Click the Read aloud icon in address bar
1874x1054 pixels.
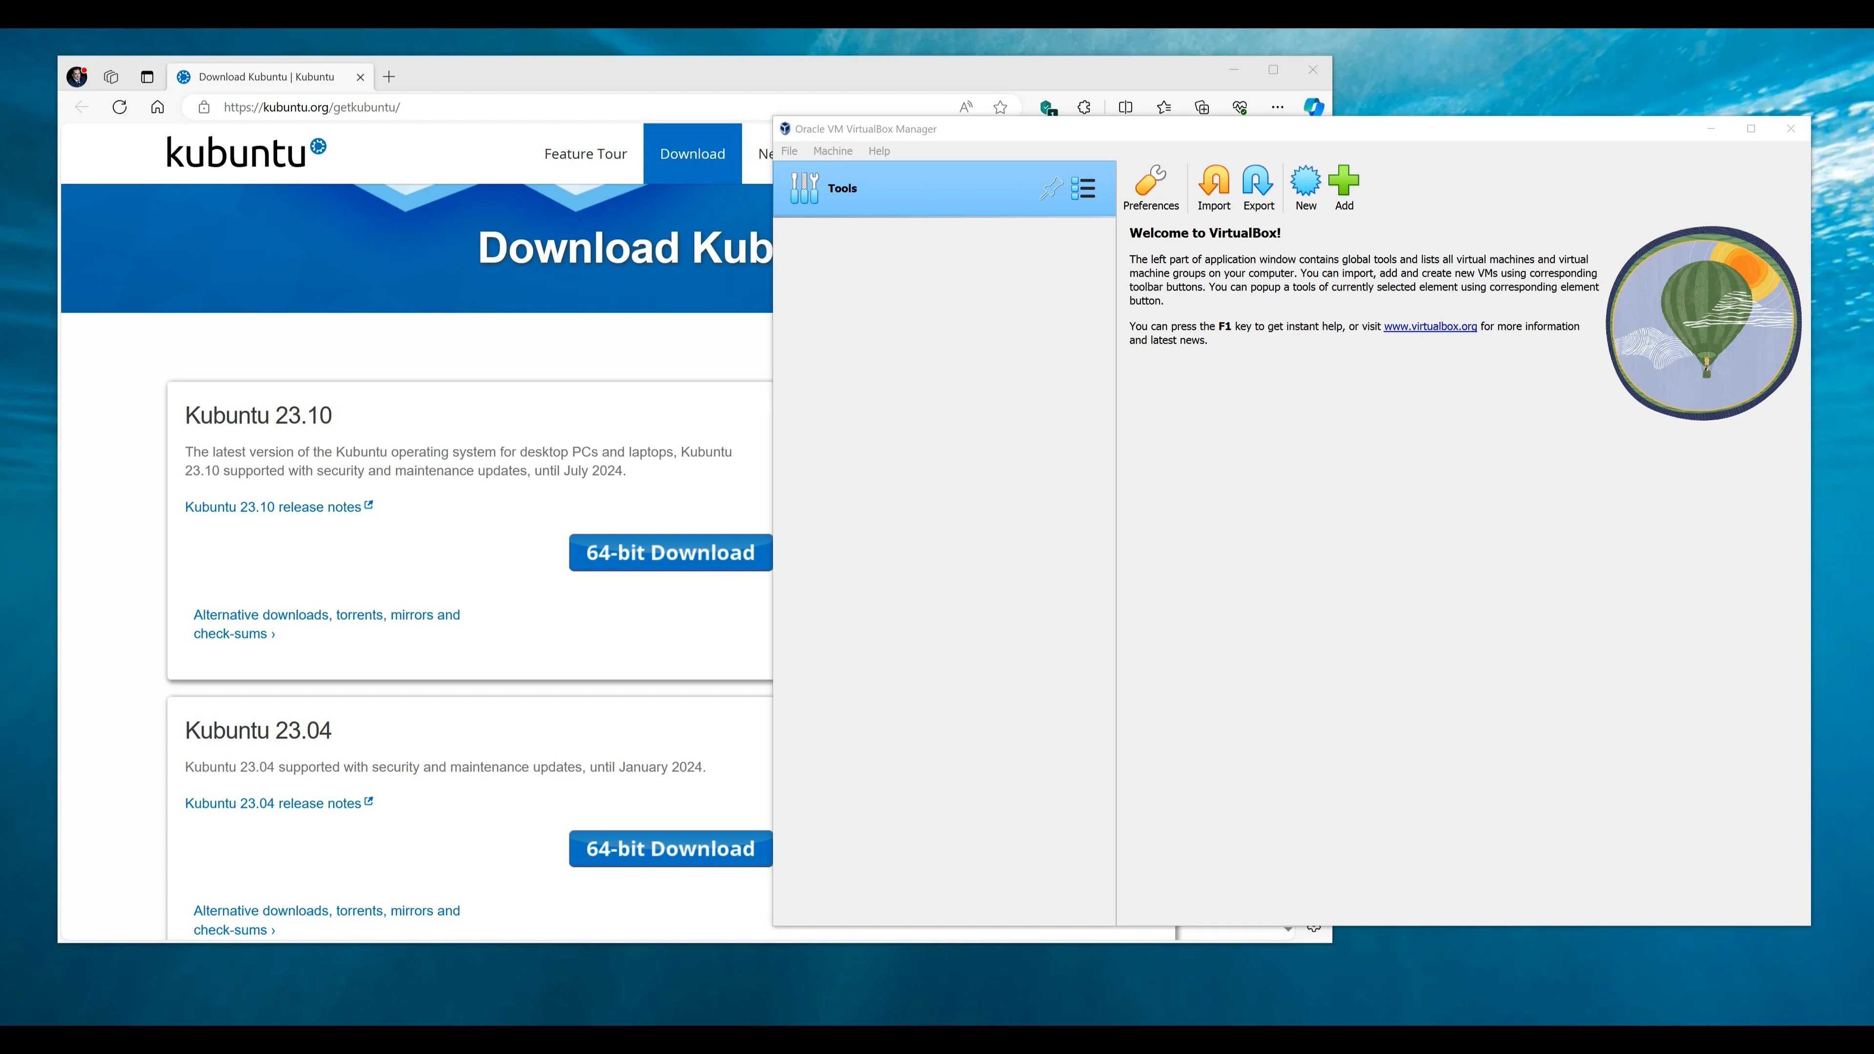tap(965, 107)
